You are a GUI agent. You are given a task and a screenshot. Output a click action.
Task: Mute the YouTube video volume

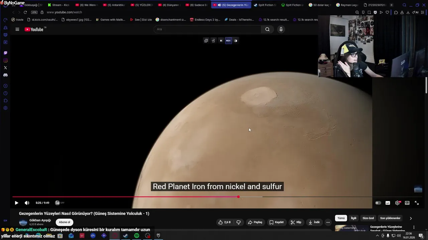27,203
